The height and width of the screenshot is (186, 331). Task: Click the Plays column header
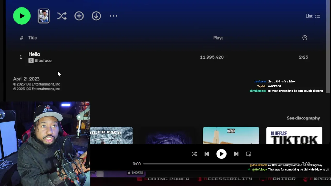[218, 38]
